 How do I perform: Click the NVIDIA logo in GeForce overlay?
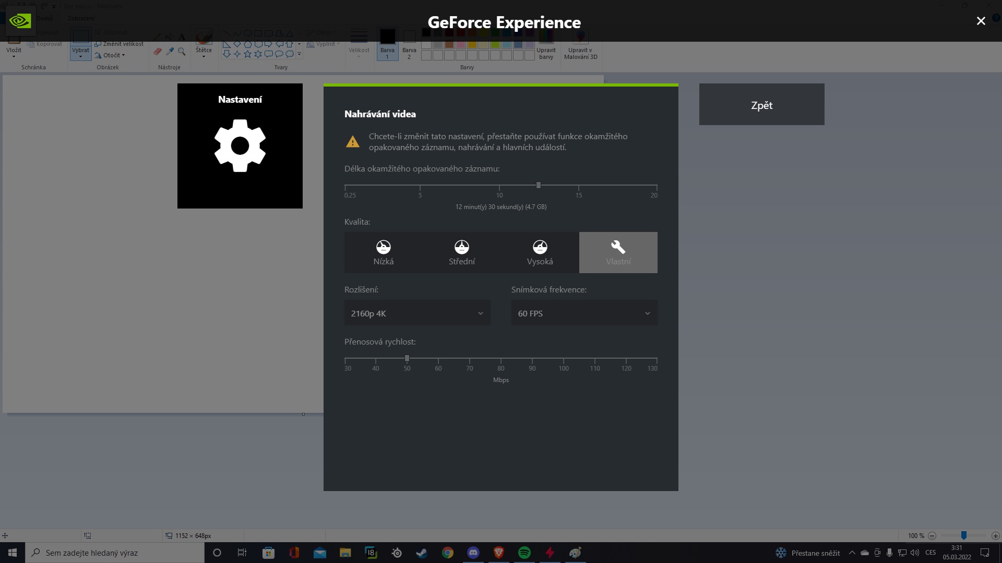[20, 21]
